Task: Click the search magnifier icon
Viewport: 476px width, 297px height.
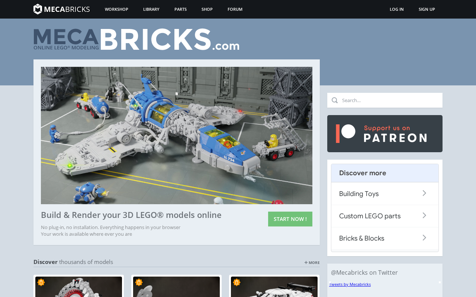Action: click(x=335, y=100)
